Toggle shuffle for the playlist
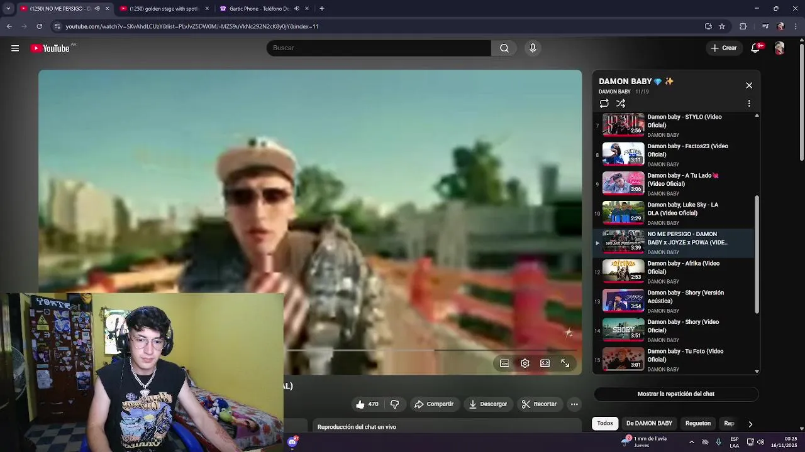 point(621,104)
